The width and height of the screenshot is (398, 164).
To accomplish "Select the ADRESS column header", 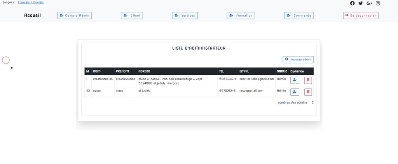I will pos(177,71).
